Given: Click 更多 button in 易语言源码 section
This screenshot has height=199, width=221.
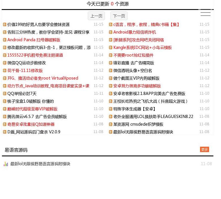Looking at the screenshot, I should pos(204,149).
